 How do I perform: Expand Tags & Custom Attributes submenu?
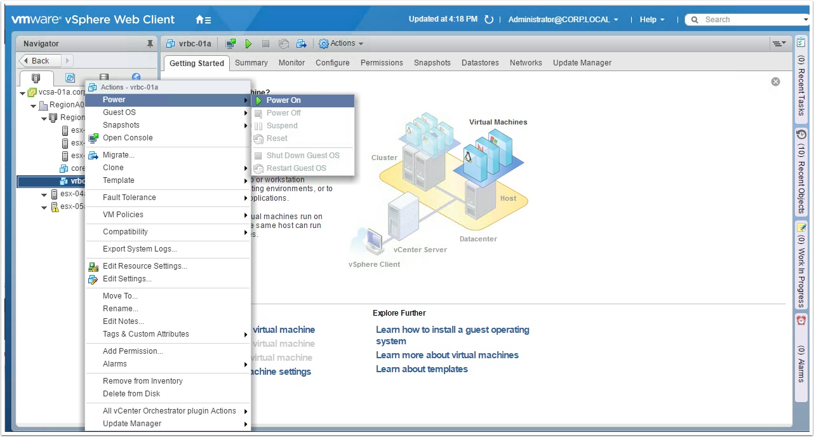(168, 334)
